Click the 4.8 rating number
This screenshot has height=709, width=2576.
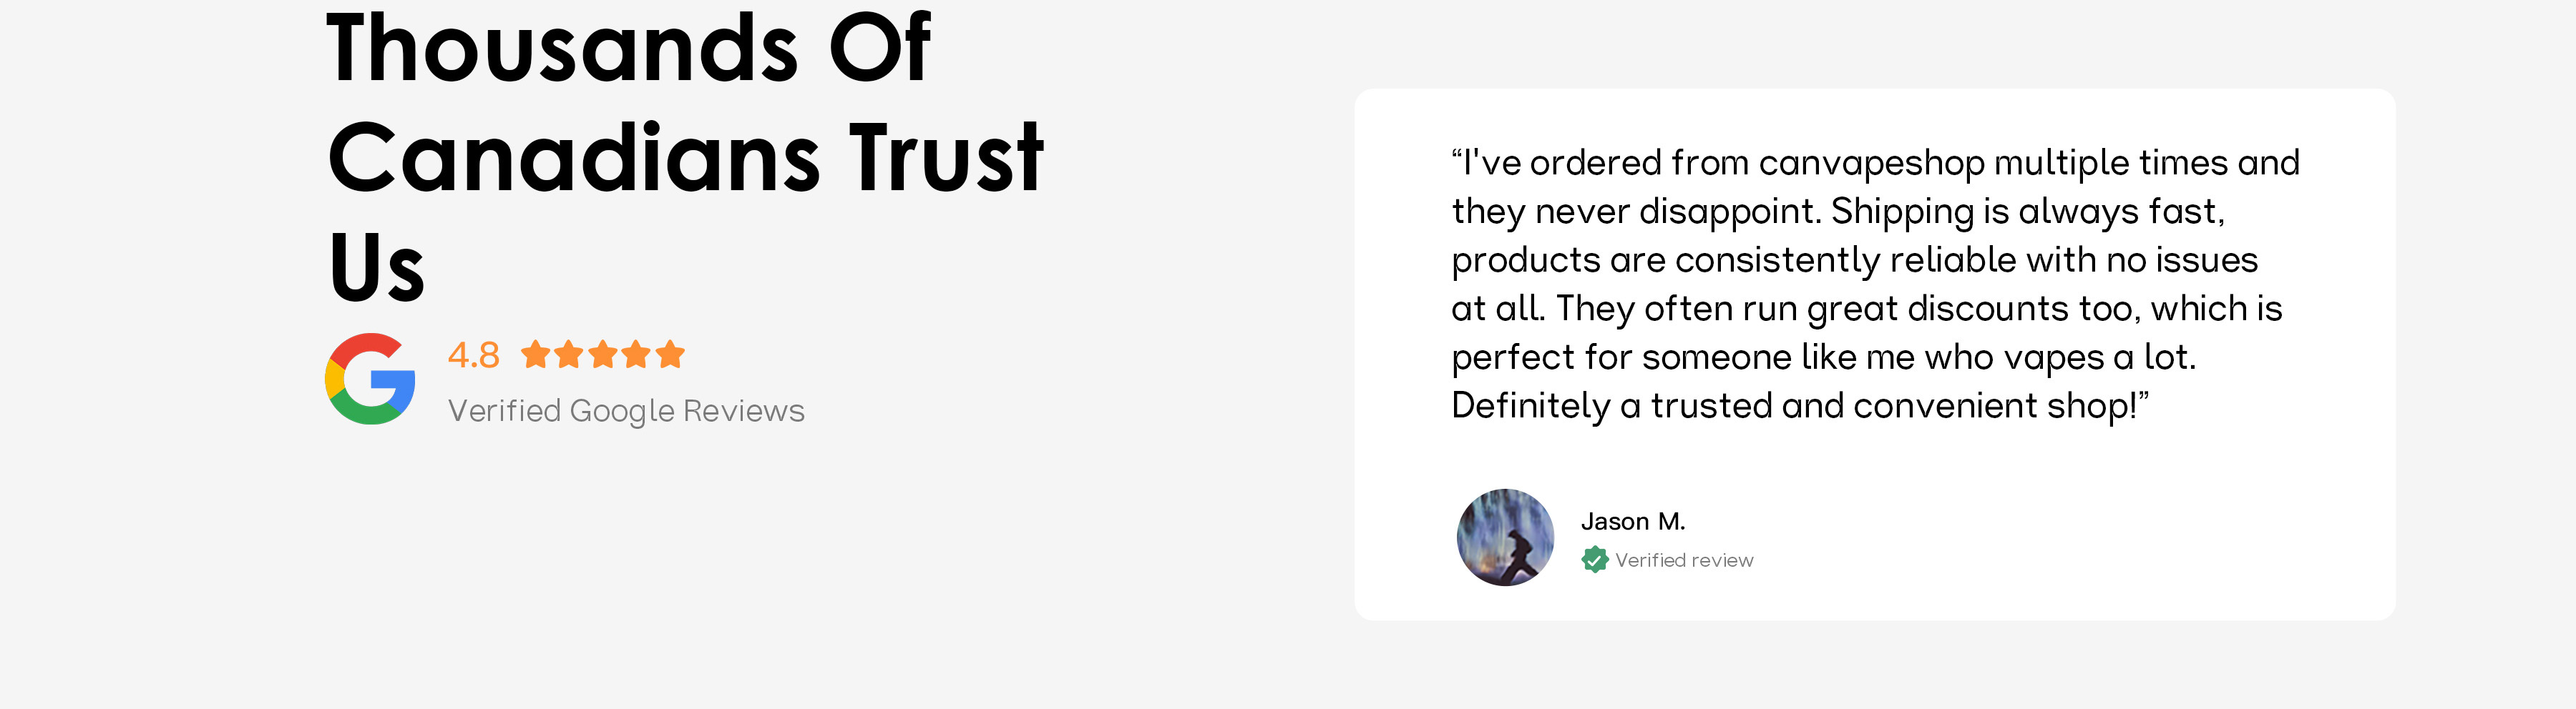pos(473,355)
